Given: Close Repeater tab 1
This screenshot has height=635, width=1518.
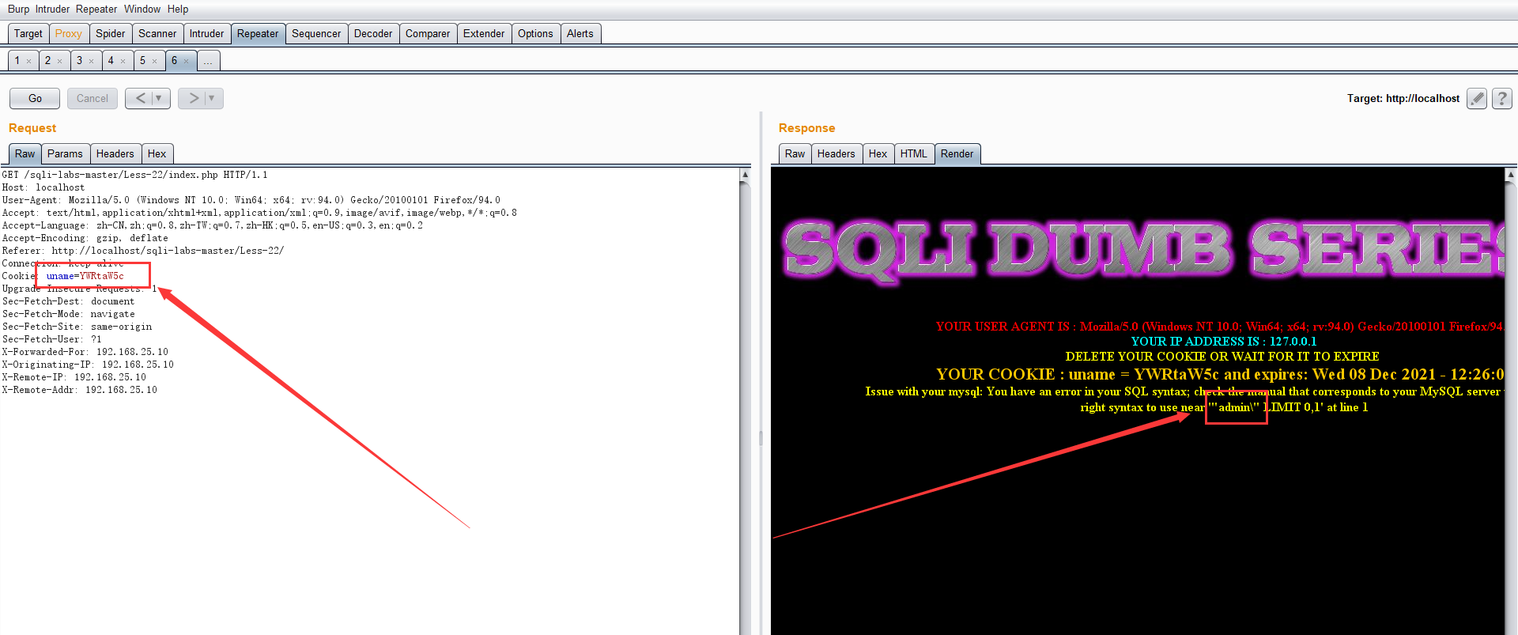Looking at the screenshot, I should click(29, 61).
